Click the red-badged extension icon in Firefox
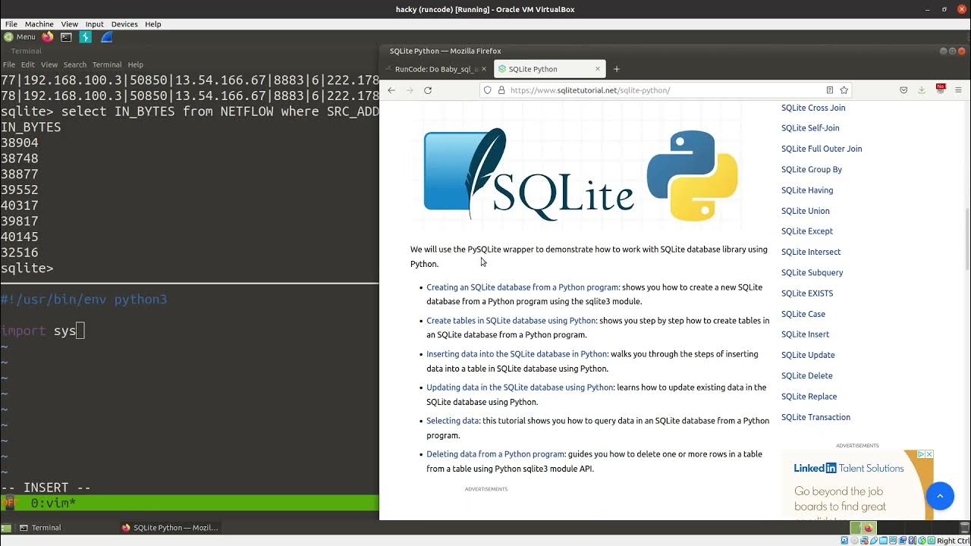971x546 pixels. [941, 89]
